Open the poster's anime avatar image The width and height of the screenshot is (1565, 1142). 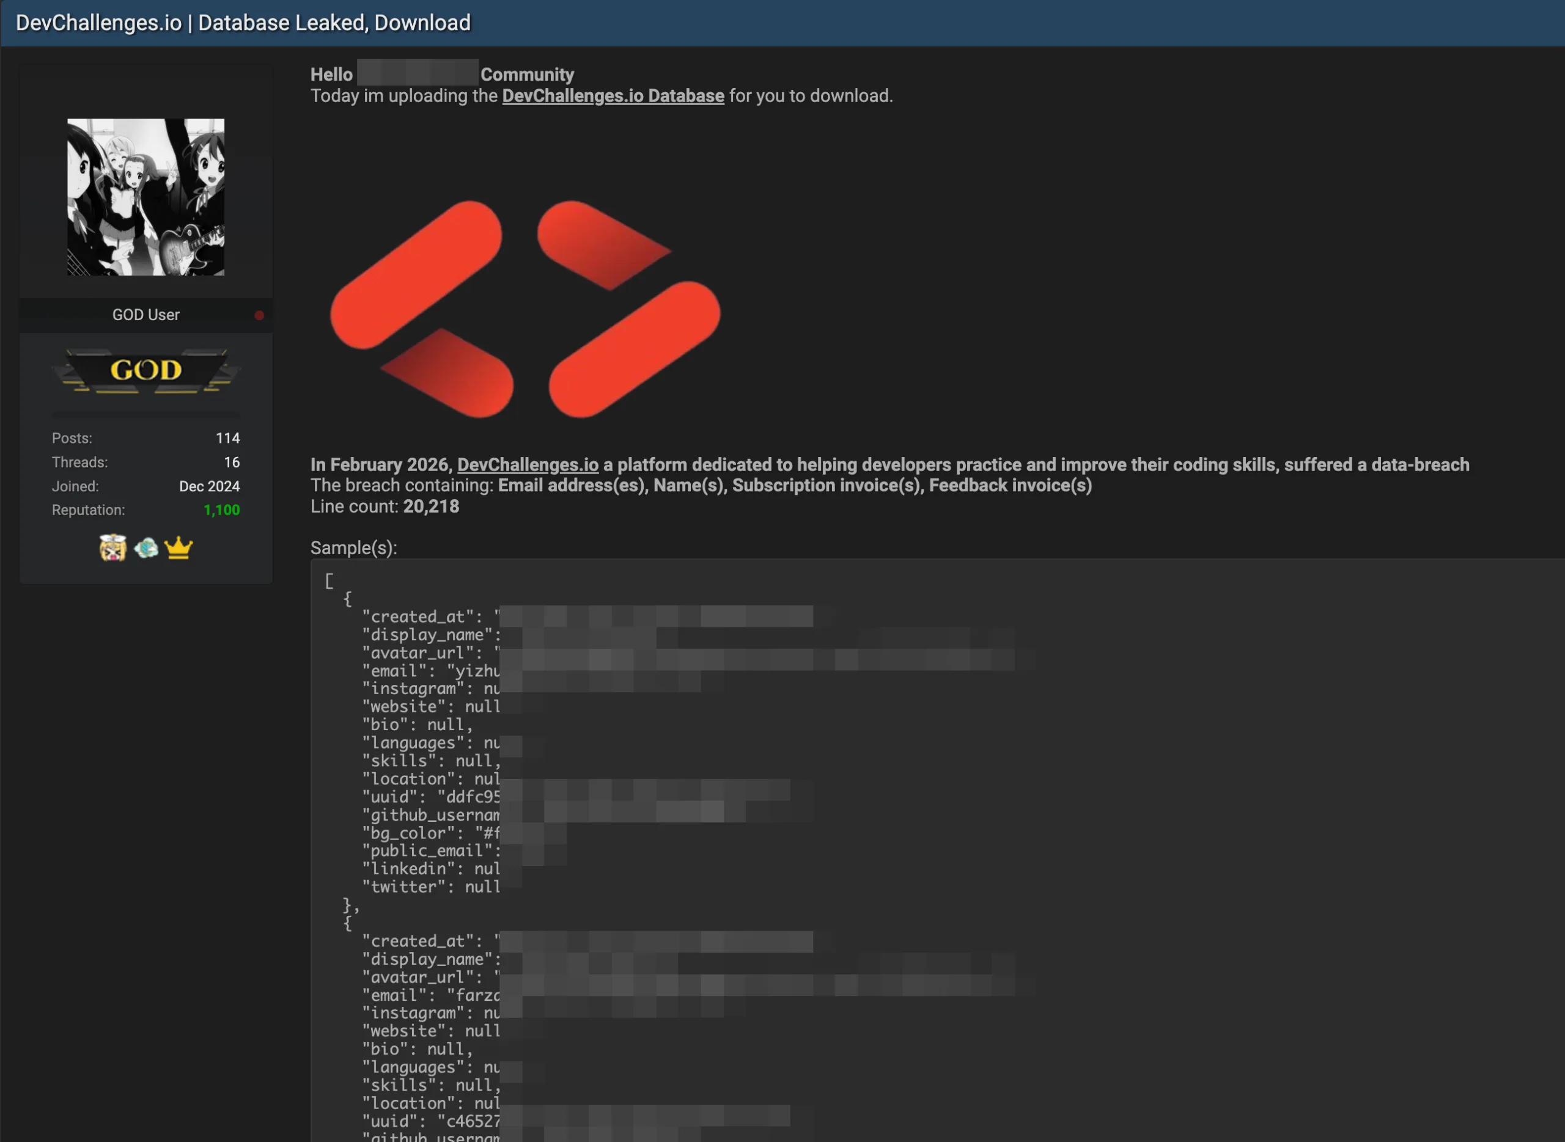(x=146, y=197)
